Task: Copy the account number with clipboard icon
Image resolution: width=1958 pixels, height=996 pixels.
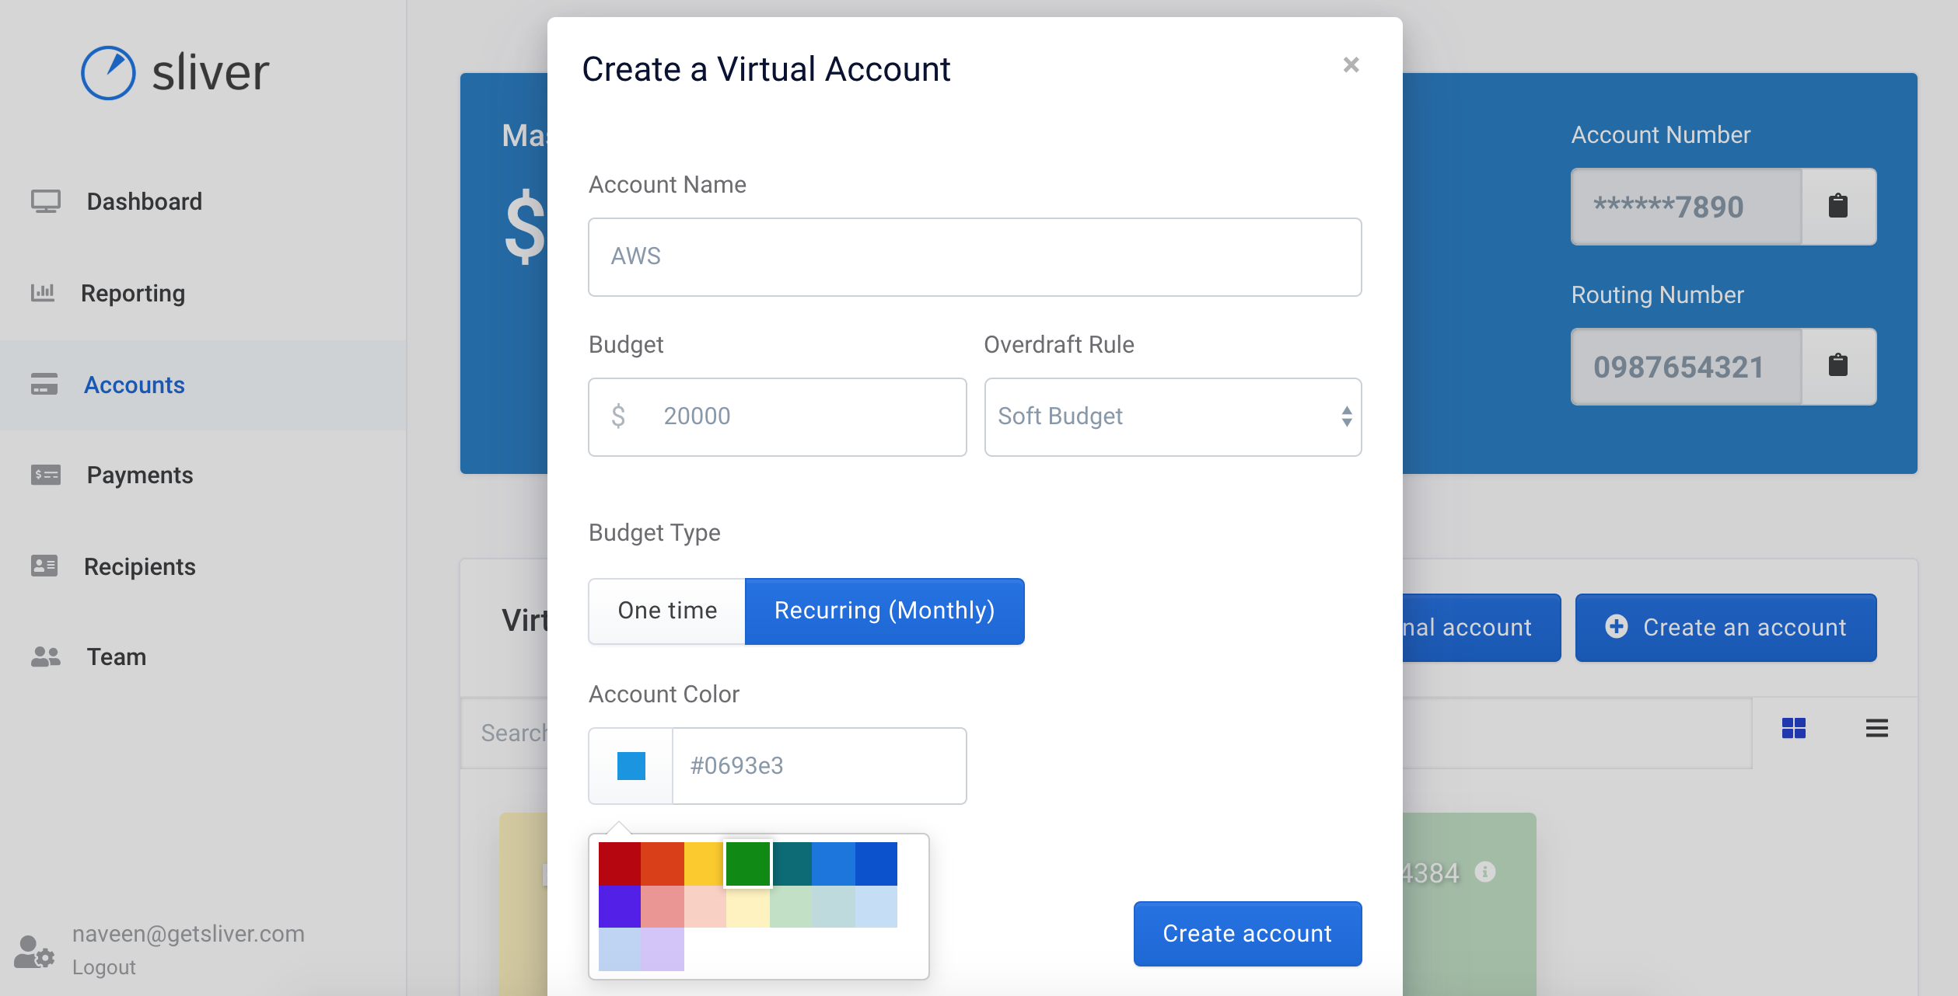Action: click(1838, 207)
